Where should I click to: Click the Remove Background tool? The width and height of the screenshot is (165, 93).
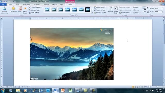[4, 10]
